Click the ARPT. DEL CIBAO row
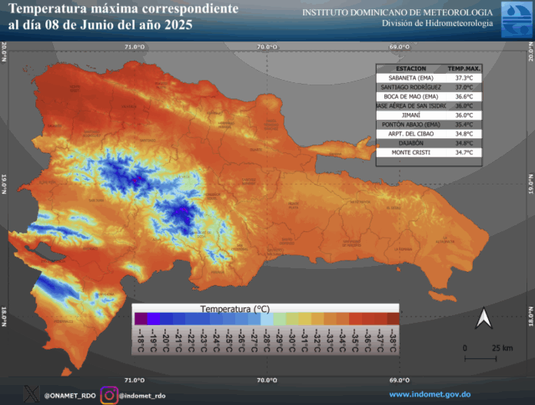This screenshot has height=405, width=535. coord(429,133)
